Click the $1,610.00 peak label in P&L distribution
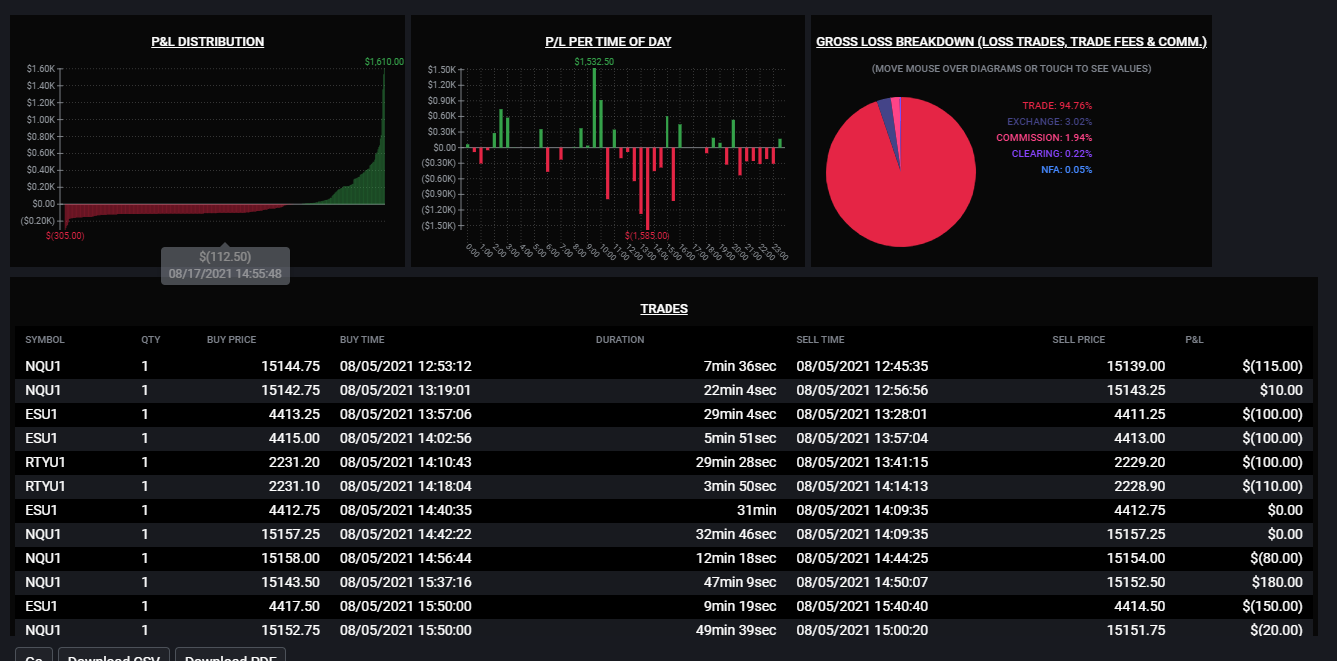Image resolution: width=1337 pixels, height=661 pixels. 384,62
